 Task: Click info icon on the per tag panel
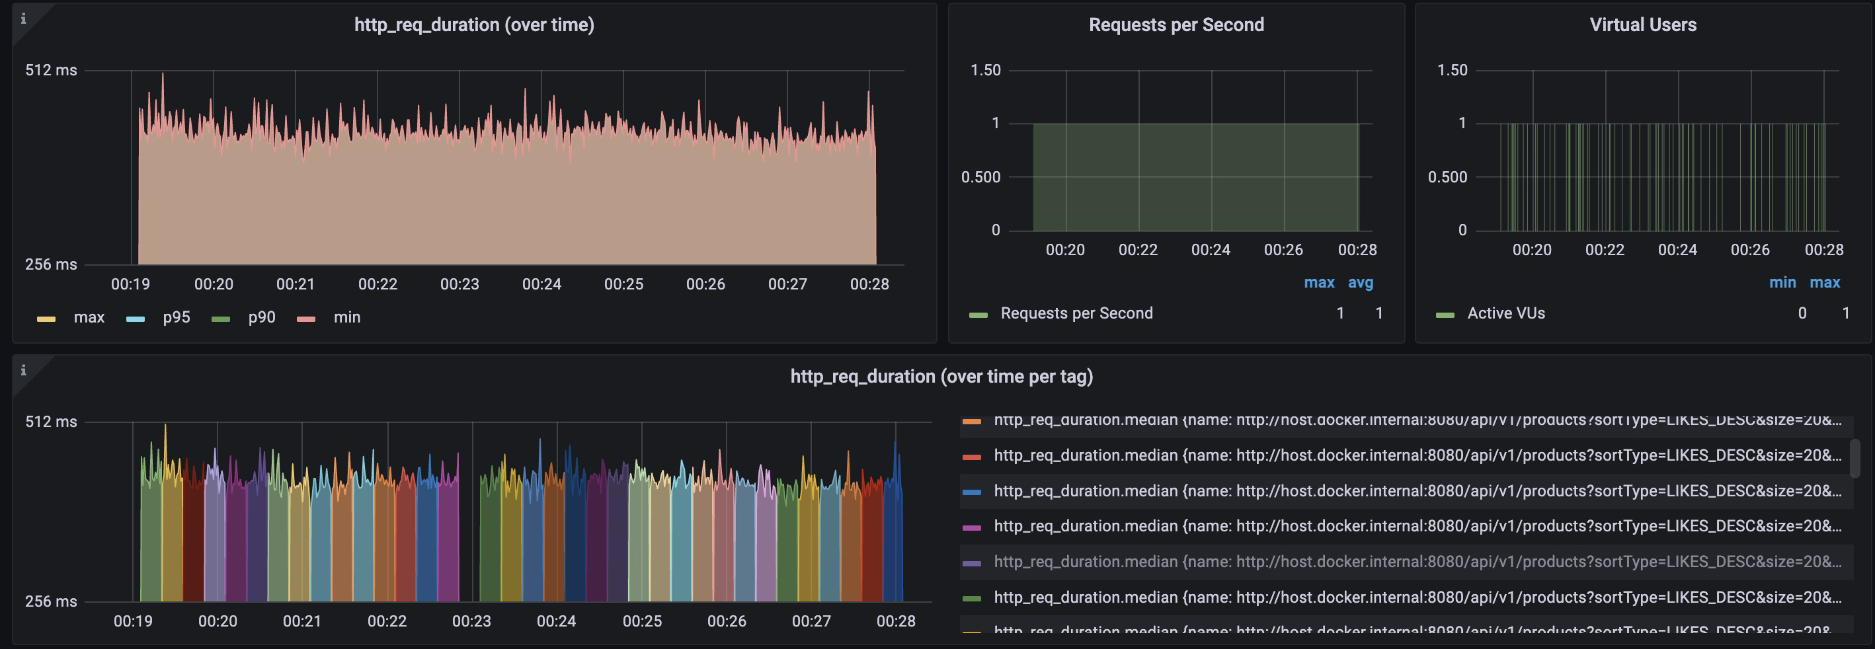coord(23,370)
